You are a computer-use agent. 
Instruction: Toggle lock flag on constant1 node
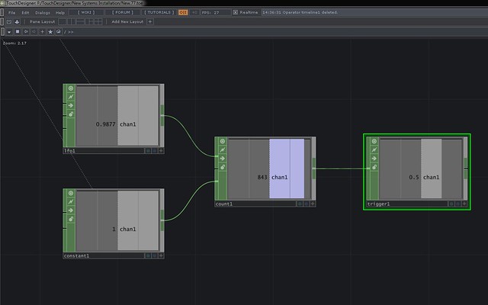click(70, 219)
